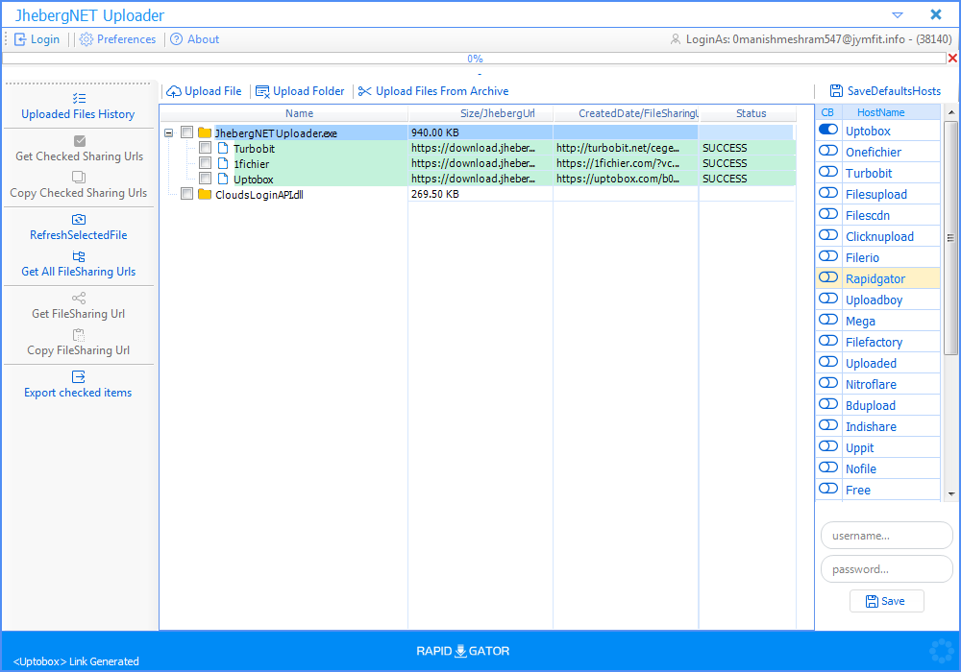Click the 1fichier file icon
Image resolution: width=961 pixels, height=672 pixels.
pos(223,163)
